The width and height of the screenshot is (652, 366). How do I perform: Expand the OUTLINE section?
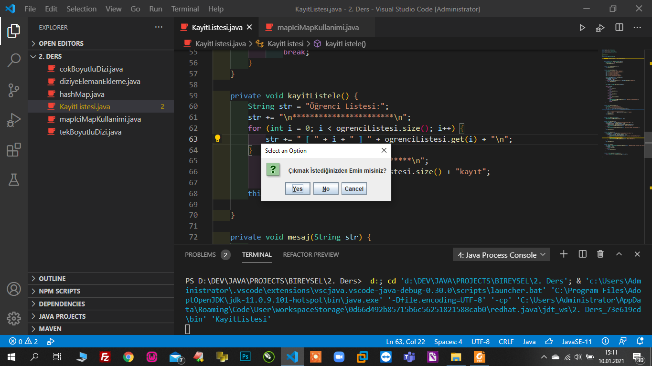coord(52,279)
